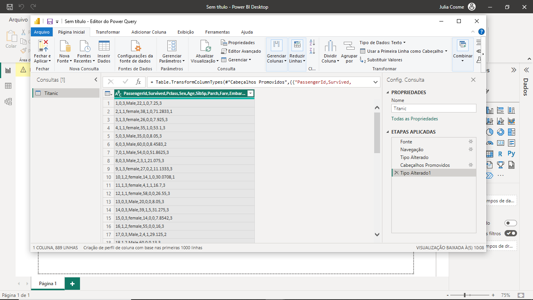Select the donut chart visual icon

(500, 132)
